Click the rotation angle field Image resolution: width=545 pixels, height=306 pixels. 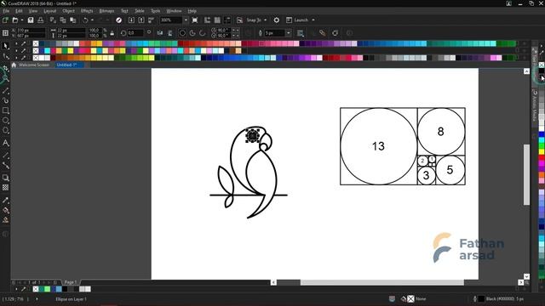(135, 33)
